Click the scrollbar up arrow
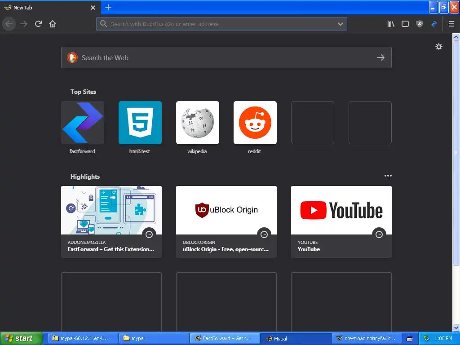460x345 pixels. (x=456, y=37)
